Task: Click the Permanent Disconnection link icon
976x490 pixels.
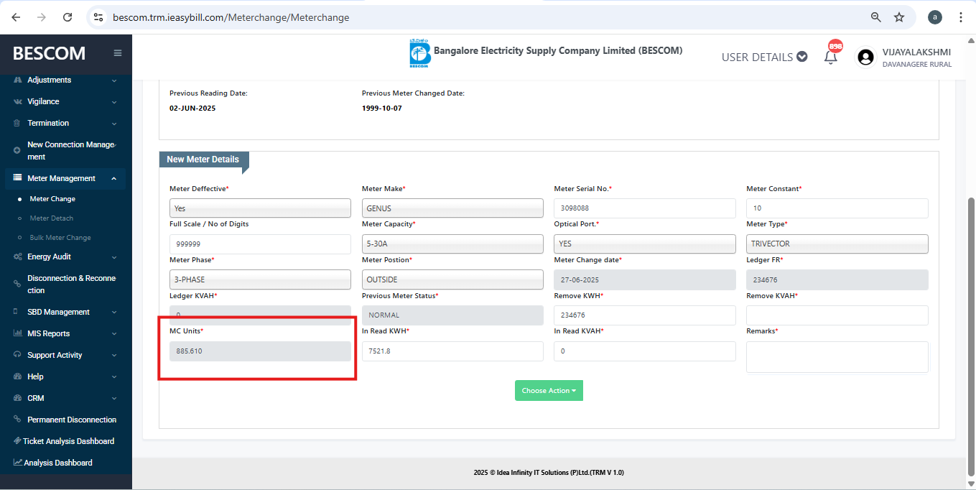Action: pos(17,420)
